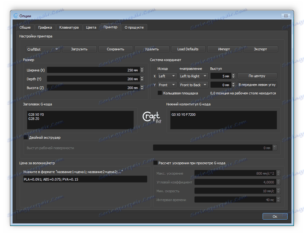
Task: Open the CraftBot printer profile dropdown
Action: click(x=43, y=49)
